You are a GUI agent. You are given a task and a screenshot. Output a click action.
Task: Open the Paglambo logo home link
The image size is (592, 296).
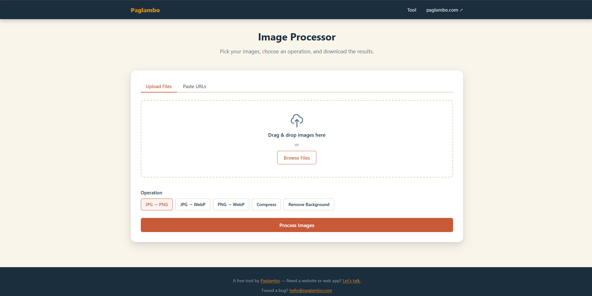145,10
